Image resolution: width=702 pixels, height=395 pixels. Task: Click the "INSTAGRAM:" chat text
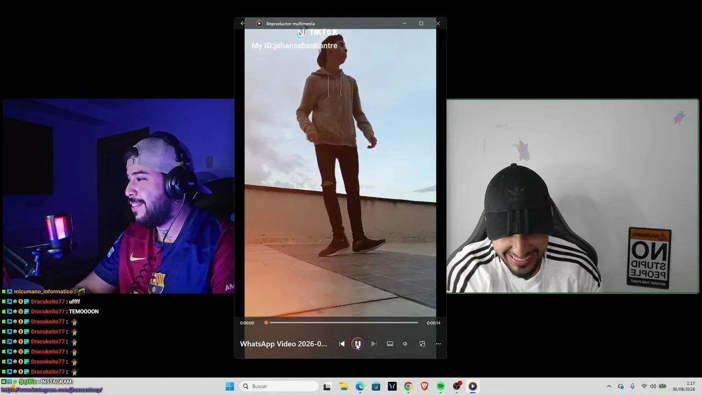click(x=57, y=382)
